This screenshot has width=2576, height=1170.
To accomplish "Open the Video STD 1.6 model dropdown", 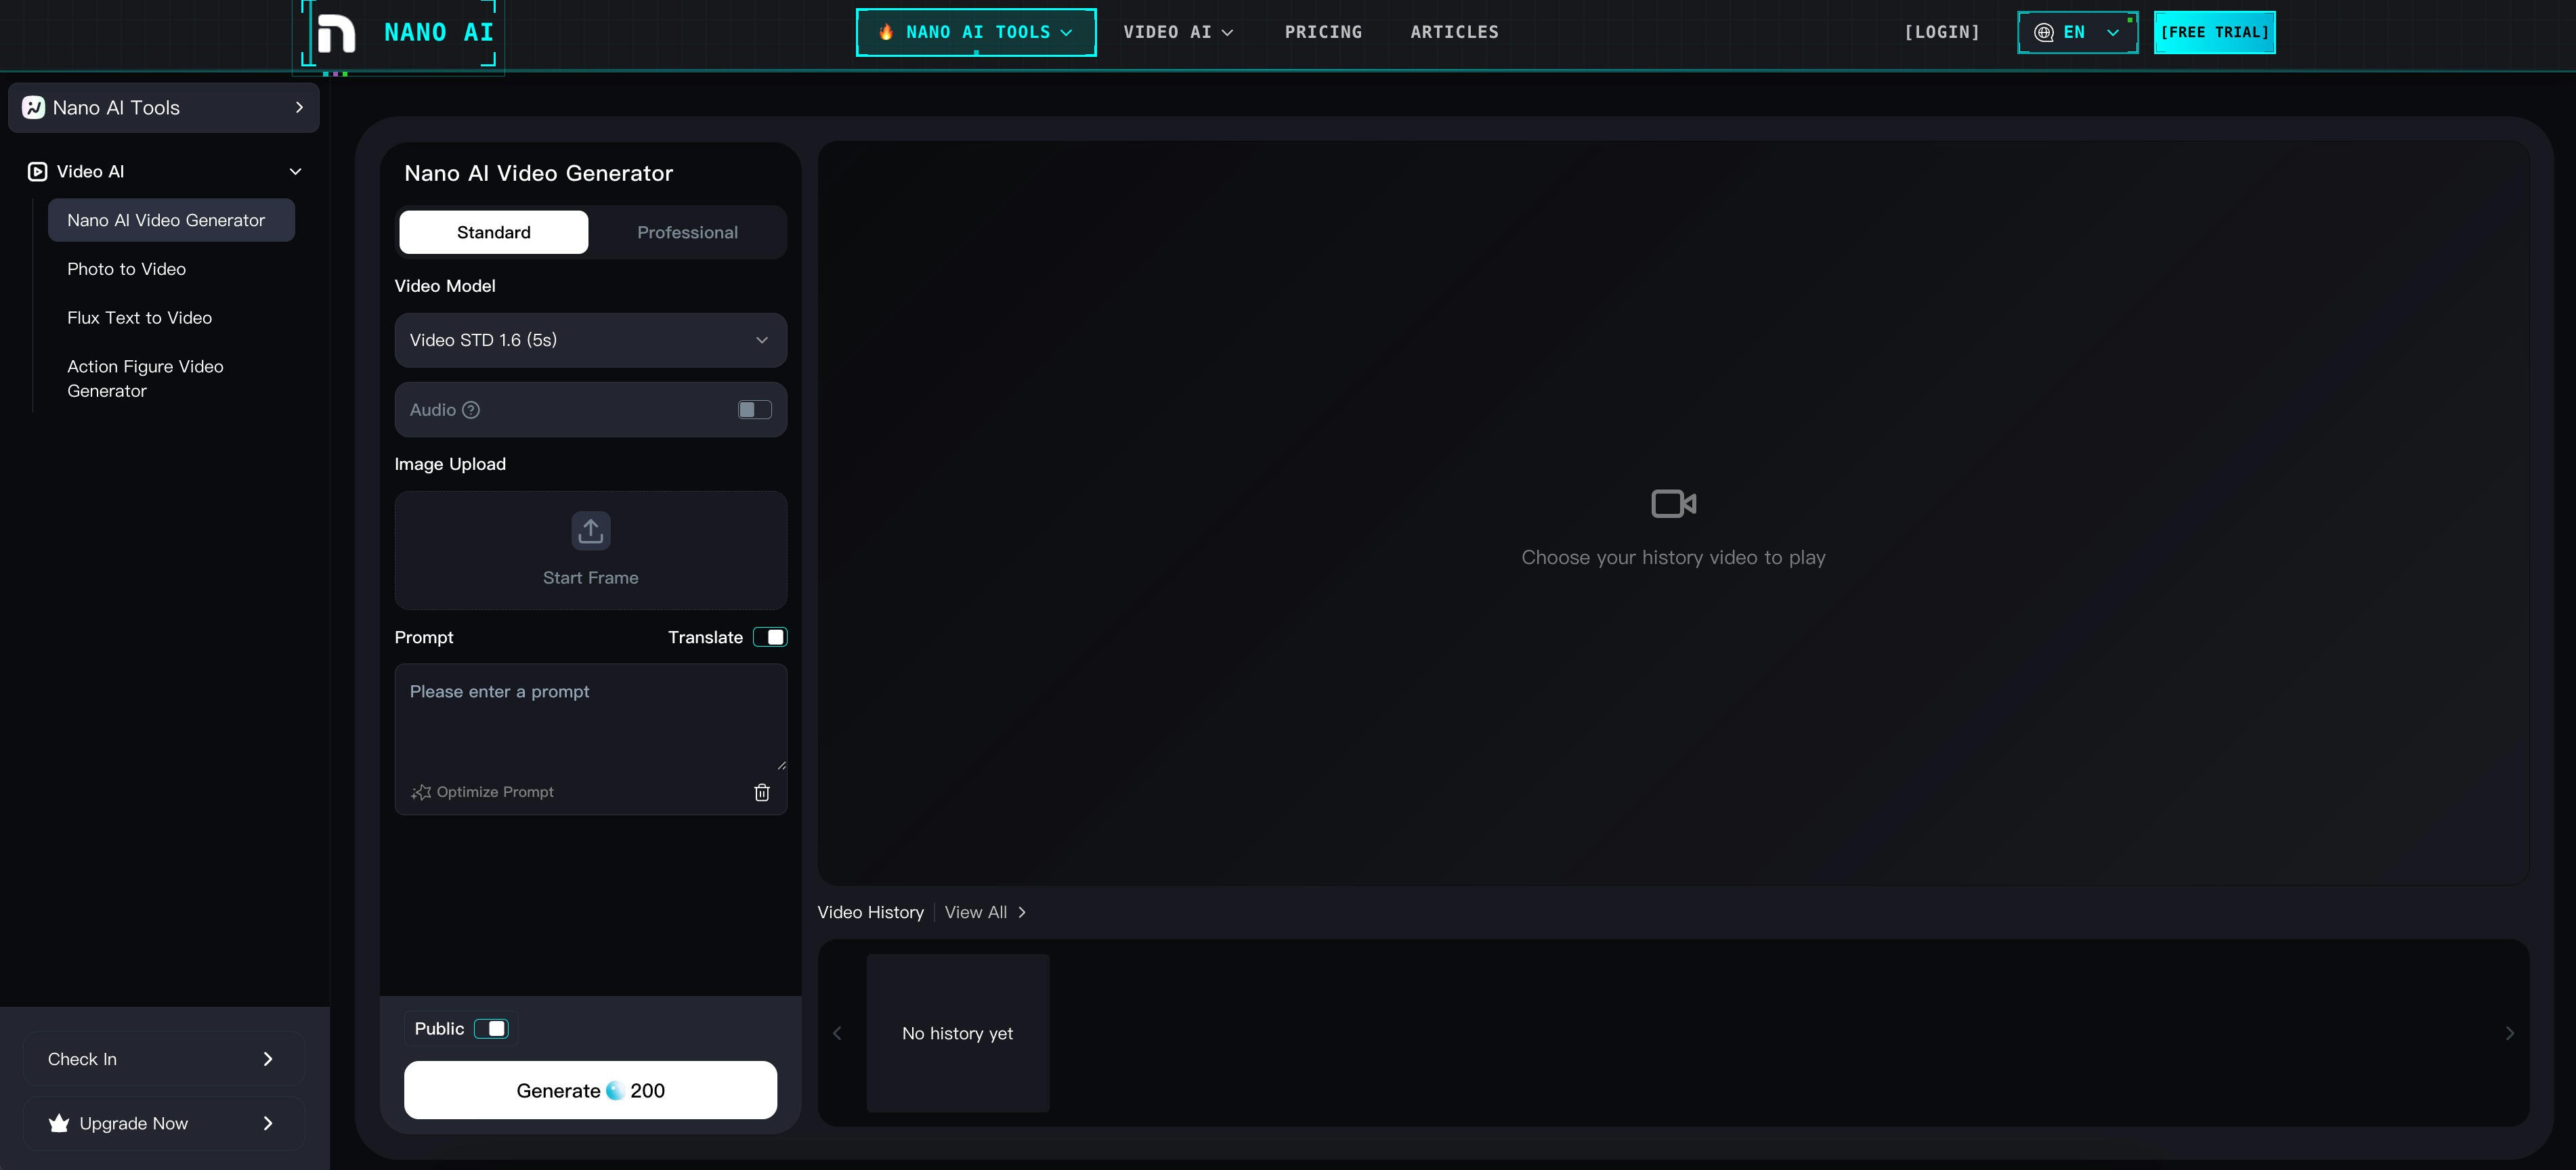I will click(590, 340).
